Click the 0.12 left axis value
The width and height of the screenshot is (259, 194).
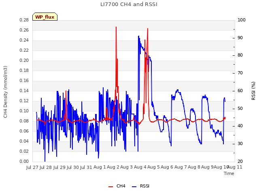24,101
